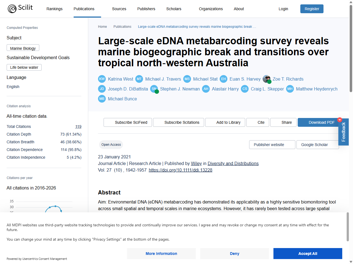The image size is (353, 264).
Task: Click the SN avatar for Stephen Newman
Action: point(154,89)
